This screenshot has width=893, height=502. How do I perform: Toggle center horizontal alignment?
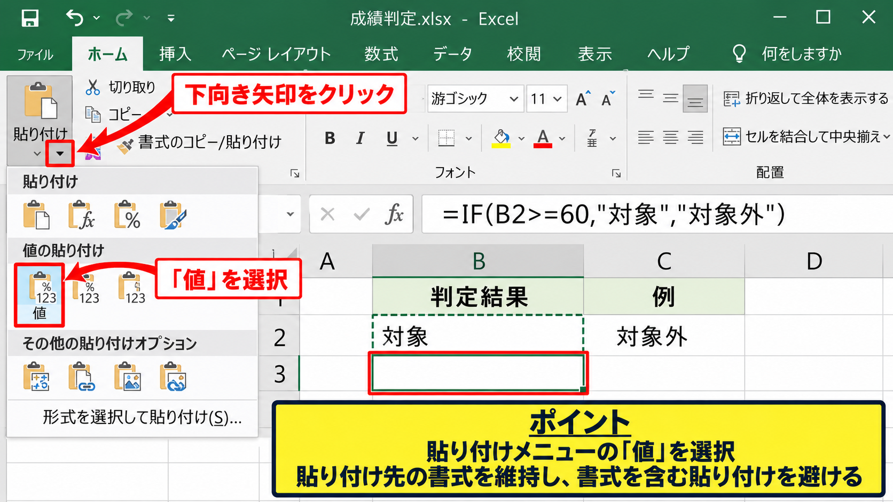coord(670,138)
